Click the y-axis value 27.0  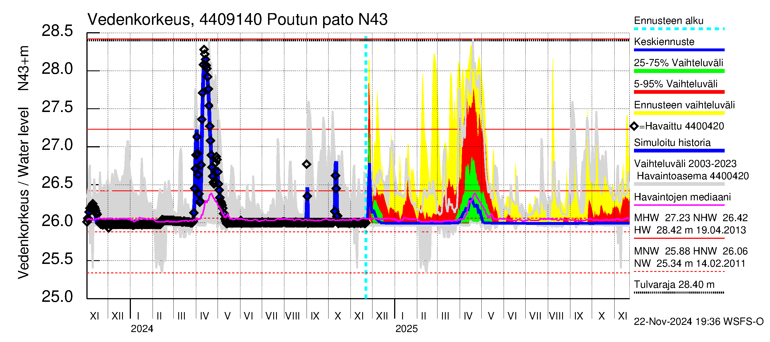(57, 145)
